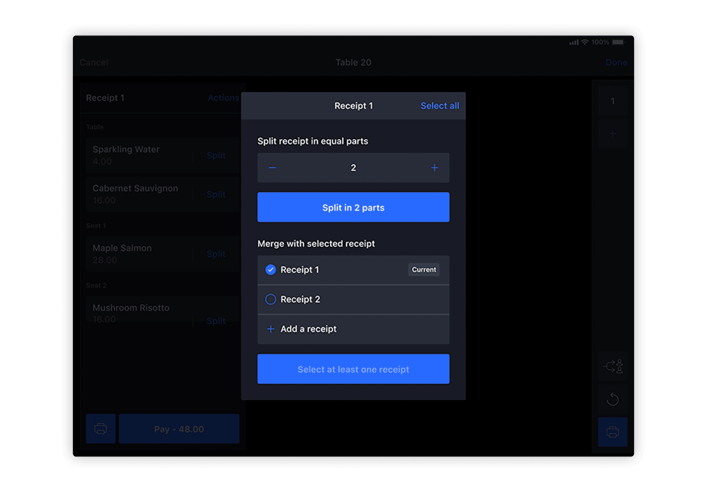707x495 pixels.
Task: Click Add a receipt row
Action: [x=353, y=329]
